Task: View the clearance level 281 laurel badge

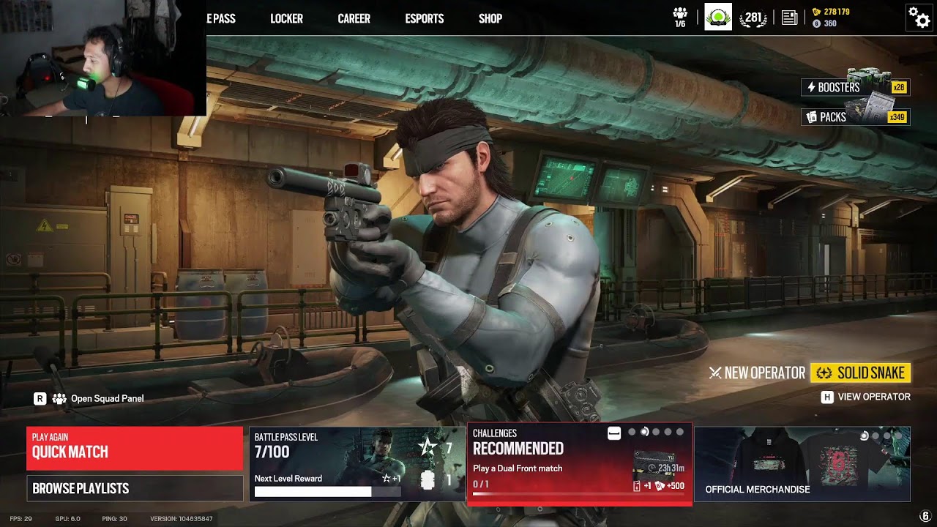Action: 753,18
